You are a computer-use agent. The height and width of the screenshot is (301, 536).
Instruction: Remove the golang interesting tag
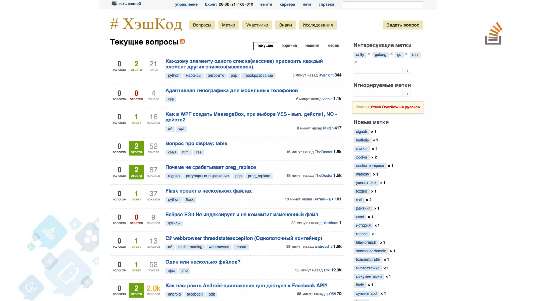coord(391,54)
